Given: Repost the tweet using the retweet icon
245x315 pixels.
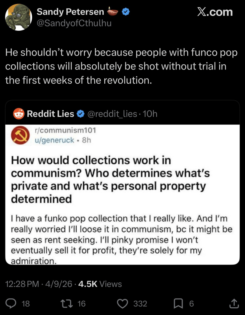Looking at the screenshot, I should (x=66, y=304).
